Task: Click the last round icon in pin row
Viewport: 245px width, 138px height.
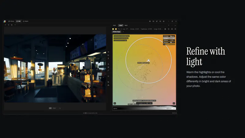Action: [175, 29]
